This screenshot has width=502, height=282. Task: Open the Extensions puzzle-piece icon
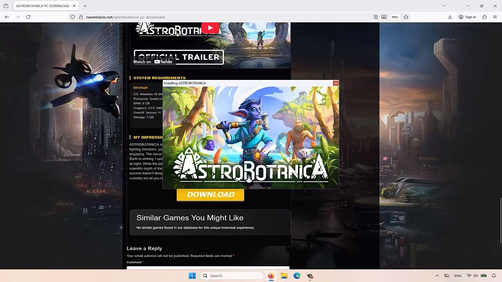click(x=484, y=17)
